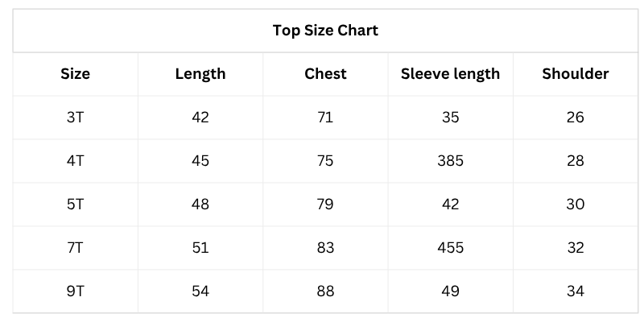Click the sleeve length value 385
The height and width of the screenshot is (322, 644).
(x=450, y=161)
